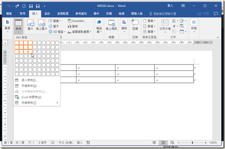Click the 共用 share button
This screenshot has width=225, height=149.
point(203,14)
